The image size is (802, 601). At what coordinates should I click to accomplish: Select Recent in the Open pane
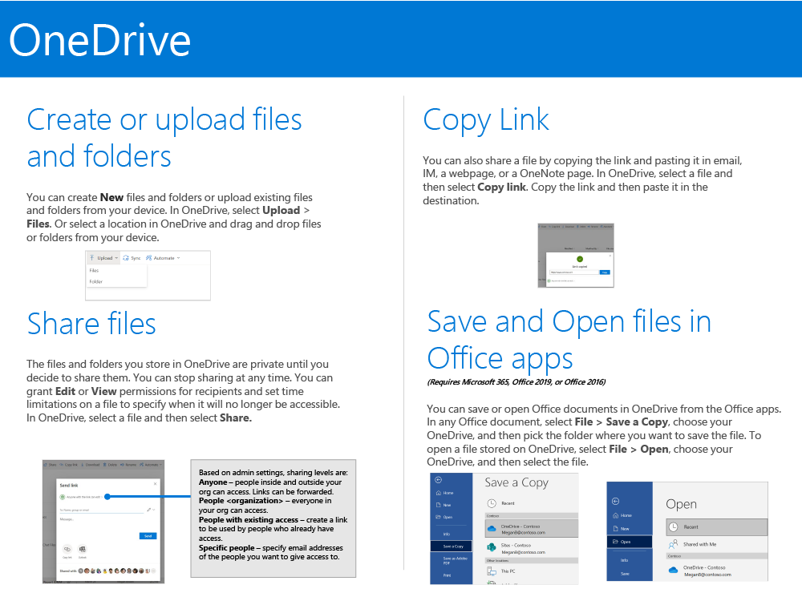coord(717,527)
